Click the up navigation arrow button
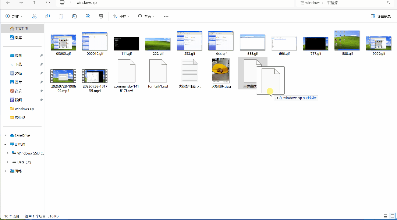This screenshot has width=397, height=220. tap(34, 3)
